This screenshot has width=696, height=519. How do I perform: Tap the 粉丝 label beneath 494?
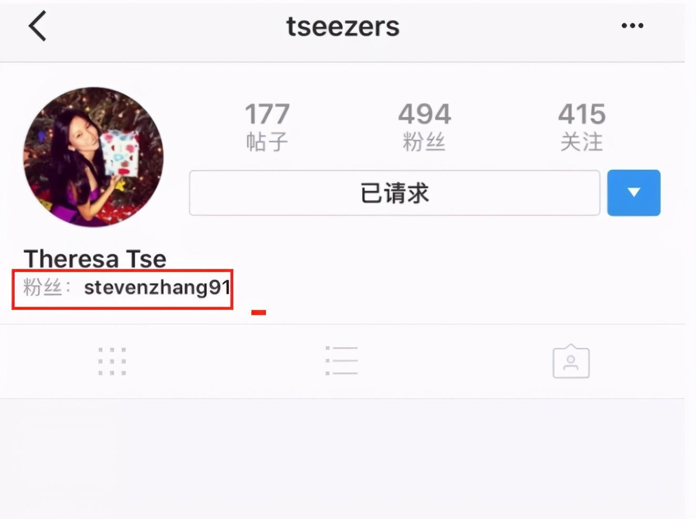tap(424, 142)
